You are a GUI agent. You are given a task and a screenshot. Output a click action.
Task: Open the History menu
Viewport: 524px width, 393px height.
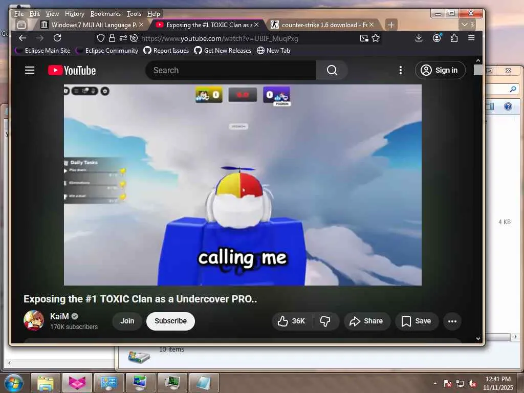[x=75, y=14]
